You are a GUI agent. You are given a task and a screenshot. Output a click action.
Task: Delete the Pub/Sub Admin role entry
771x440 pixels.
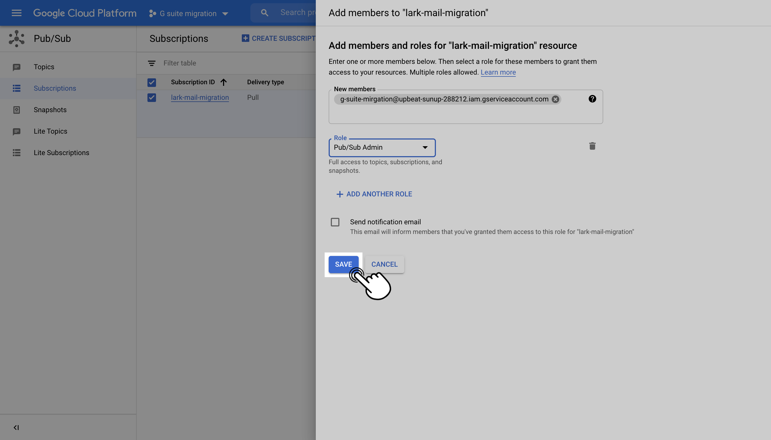point(592,146)
